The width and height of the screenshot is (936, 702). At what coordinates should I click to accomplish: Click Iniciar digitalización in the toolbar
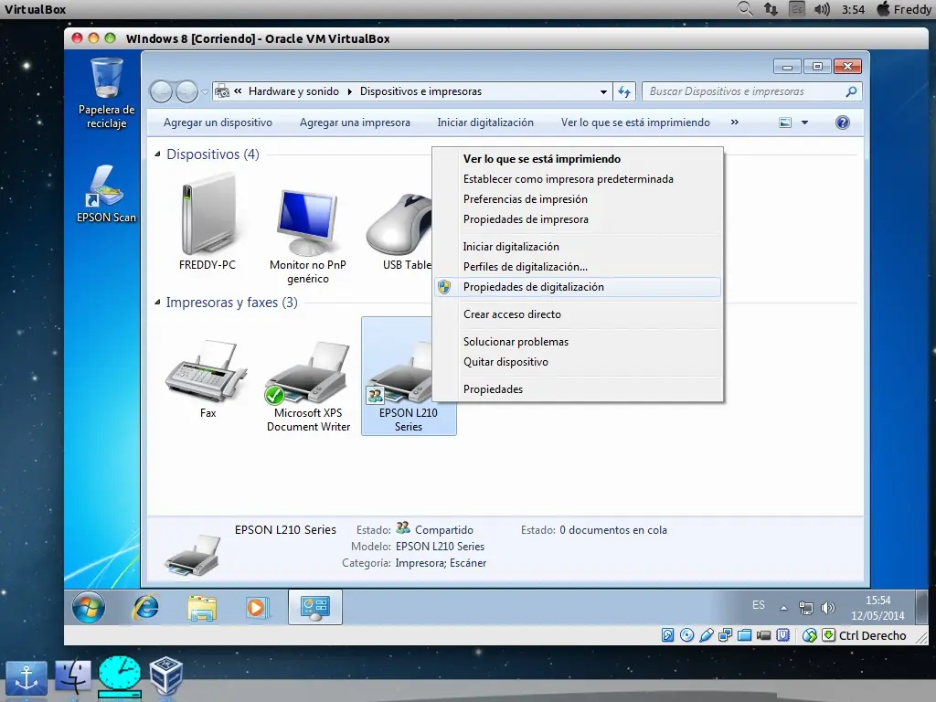(x=485, y=122)
